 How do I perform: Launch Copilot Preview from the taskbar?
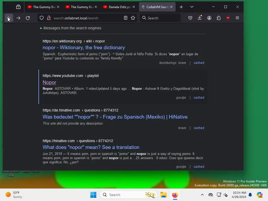pyautogui.click(x=260, y=195)
